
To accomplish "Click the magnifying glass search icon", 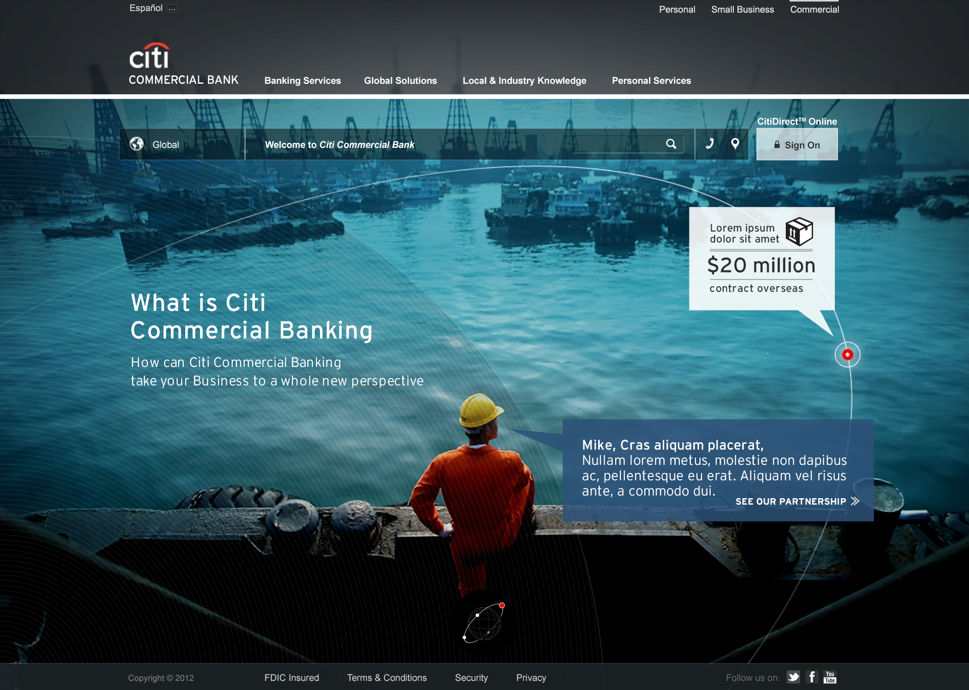I will pyautogui.click(x=671, y=144).
